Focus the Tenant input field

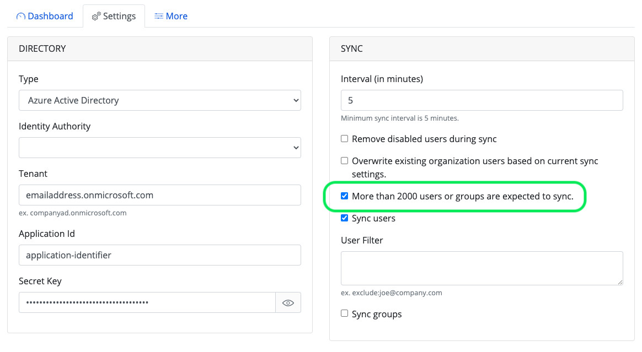click(x=160, y=195)
